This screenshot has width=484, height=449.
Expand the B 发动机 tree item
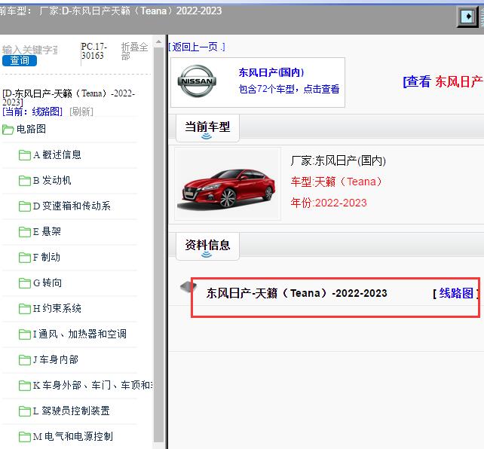[x=52, y=180]
